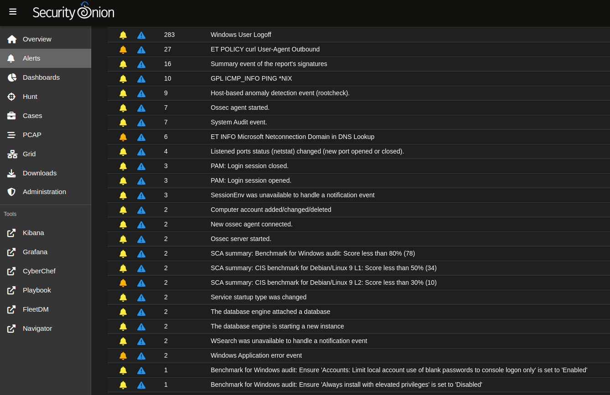Click the Dashboards pie chart icon
Image resolution: width=610 pixels, height=395 pixels.
coord(11,77)
